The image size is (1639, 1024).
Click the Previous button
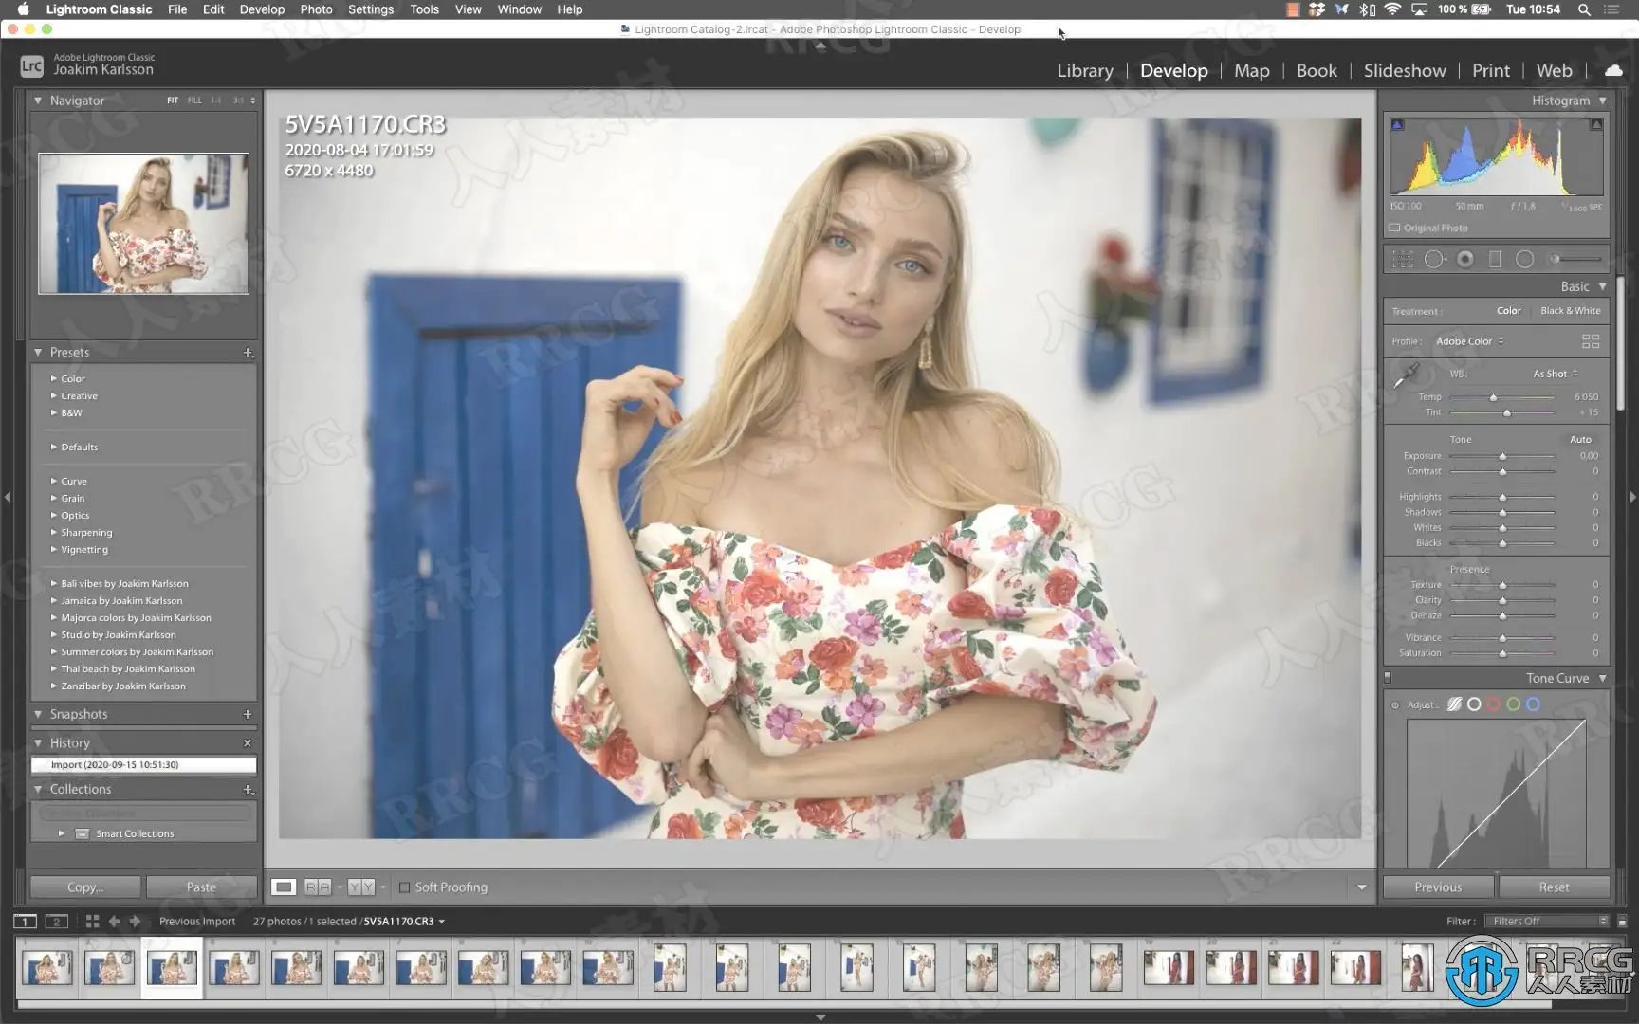pos(1438,887)
